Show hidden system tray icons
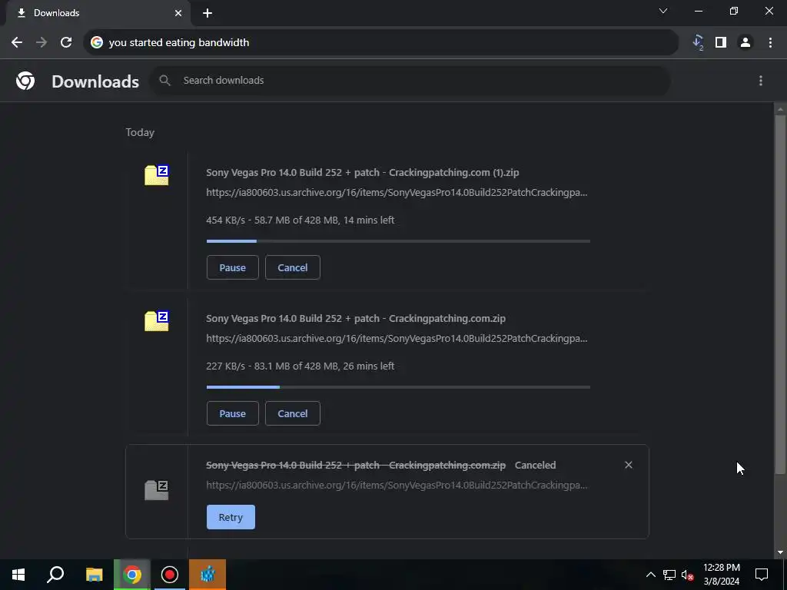The width and height of the screenshot is (787, 590). tap(650, 575)
